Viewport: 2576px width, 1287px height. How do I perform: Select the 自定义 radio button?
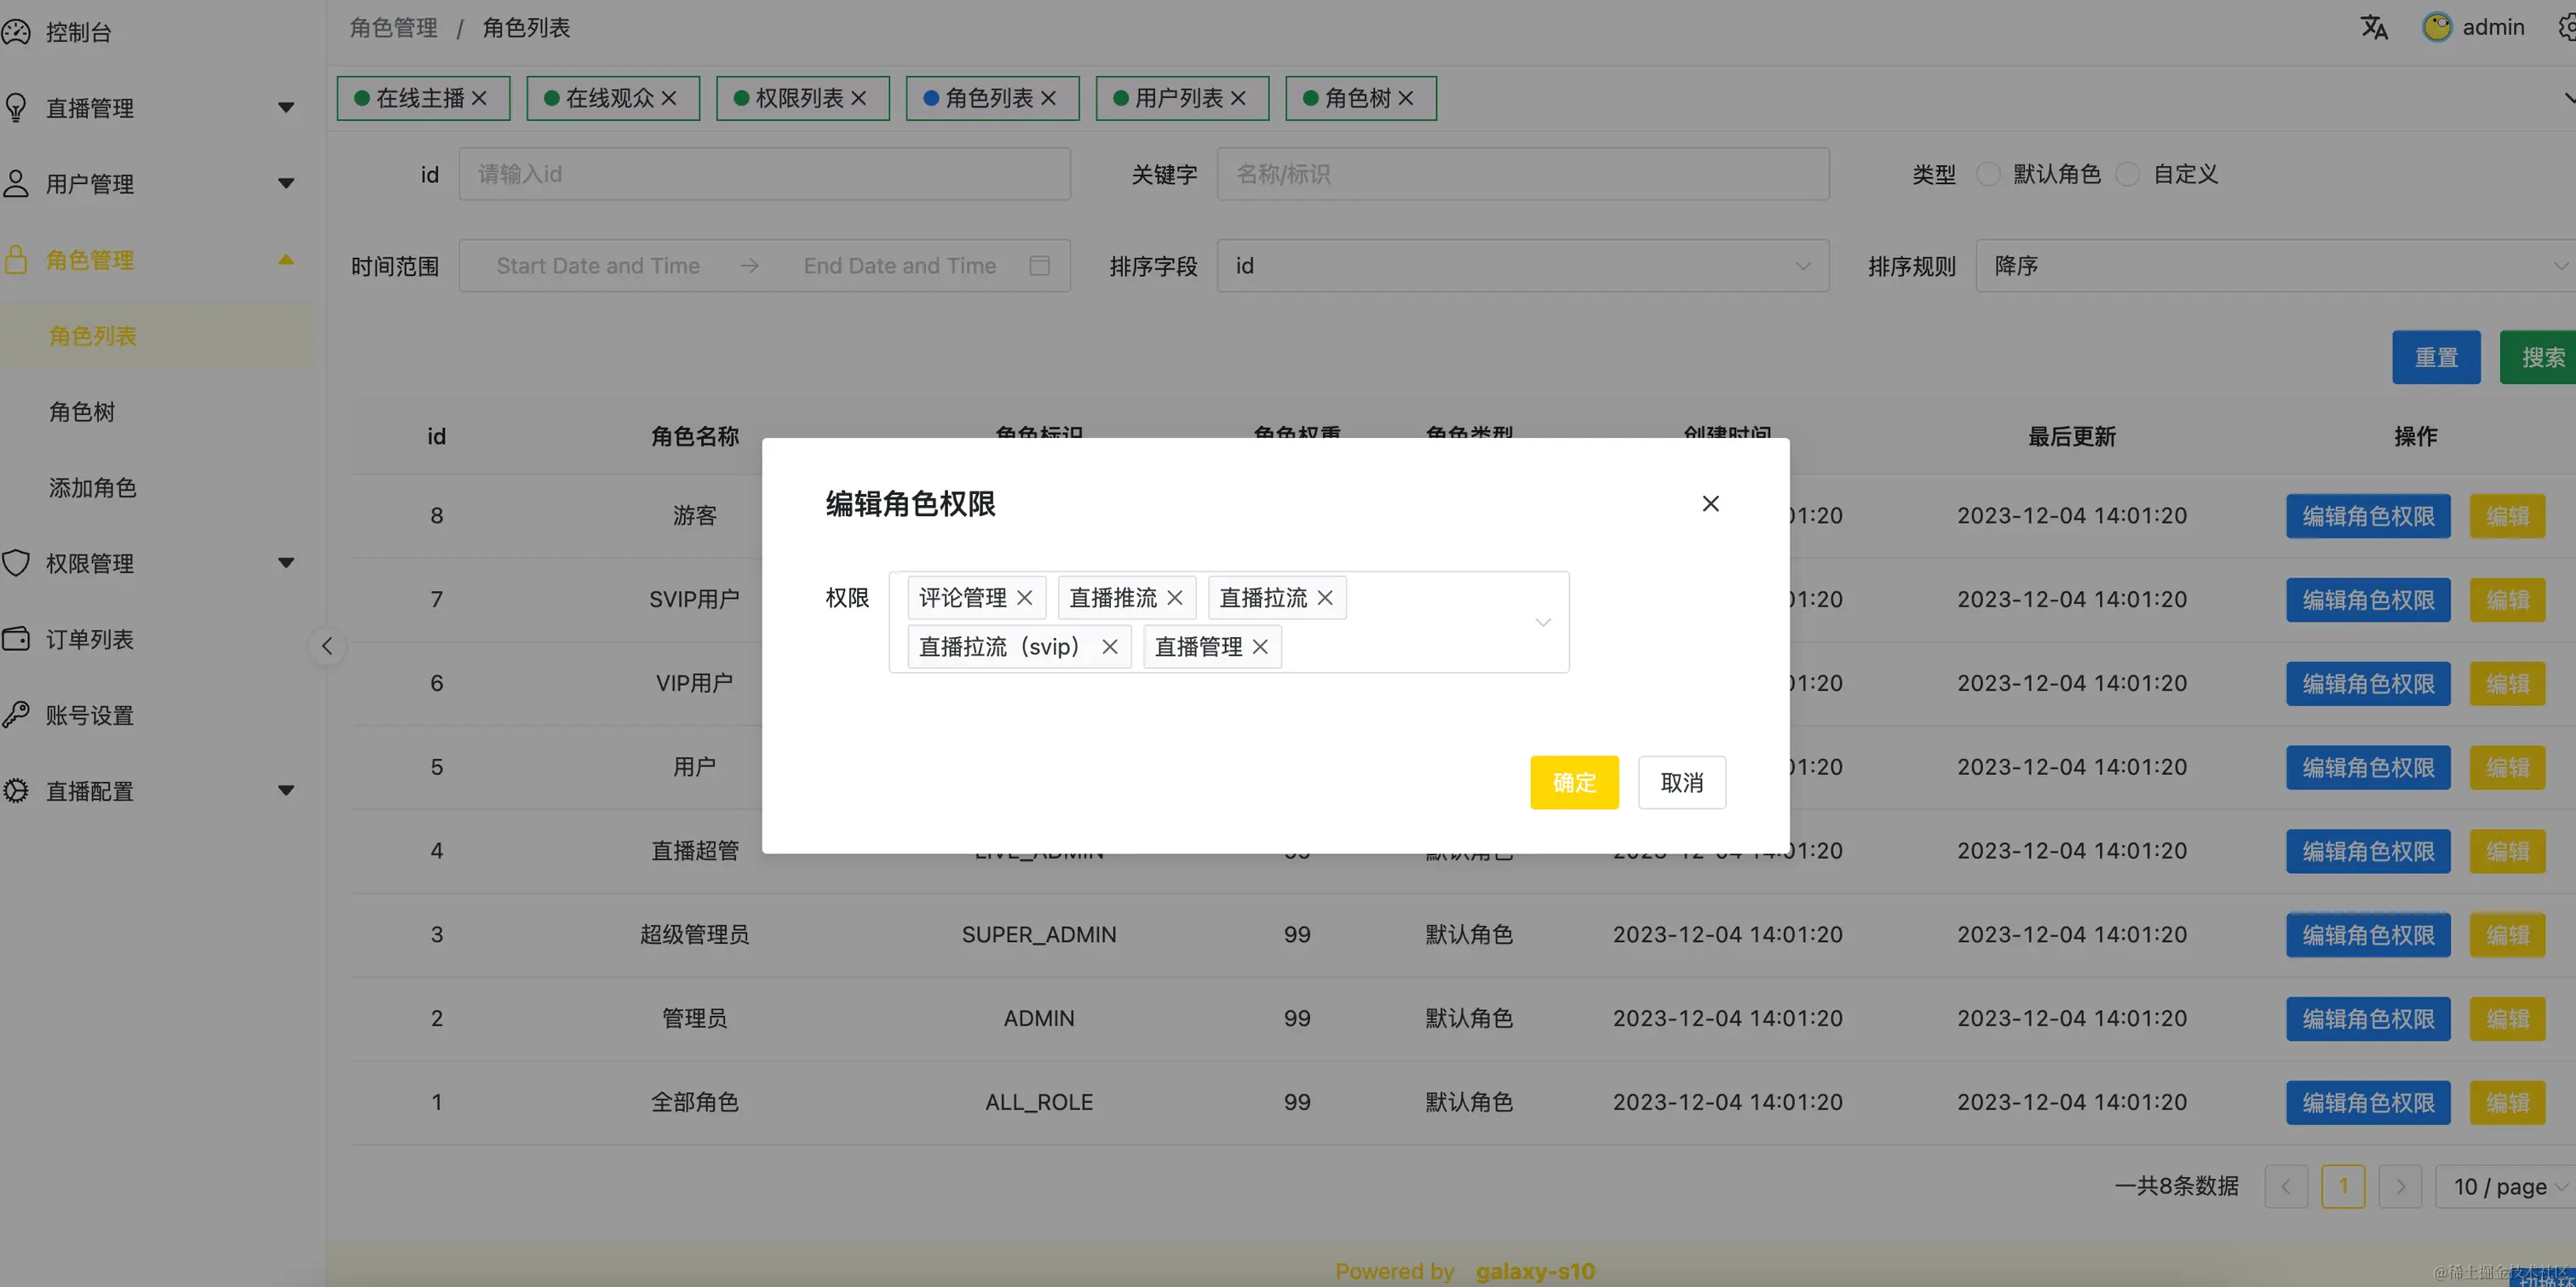tap(2128, 174)
